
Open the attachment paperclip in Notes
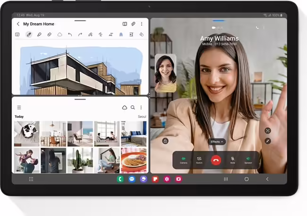[133, 24]
